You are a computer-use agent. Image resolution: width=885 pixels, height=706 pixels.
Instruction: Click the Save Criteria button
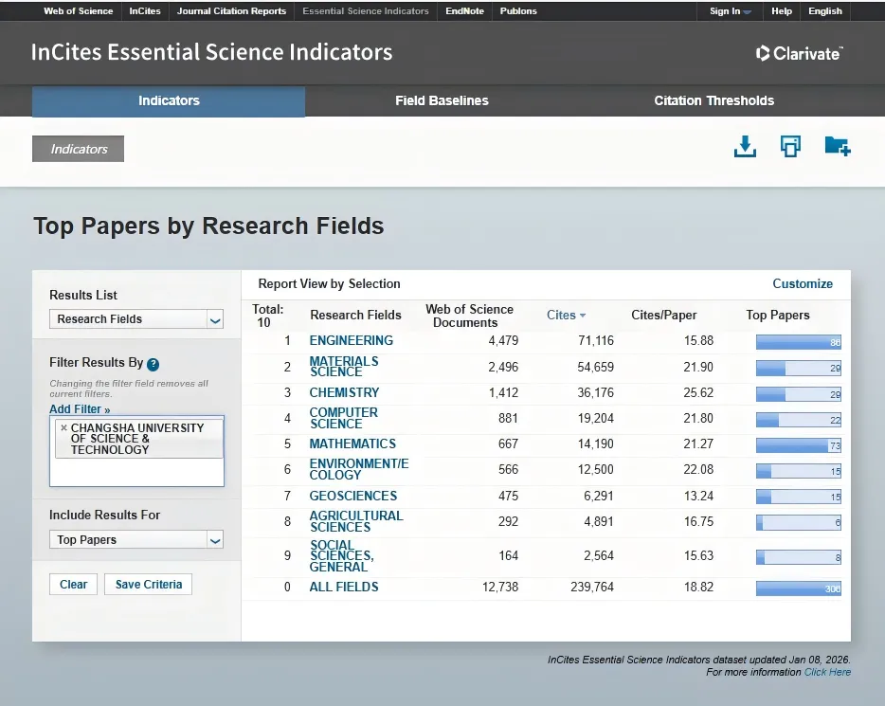(x=149, y=585)
